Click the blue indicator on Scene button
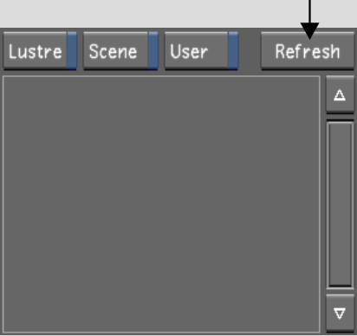357x336 pixels. [153, 51]
